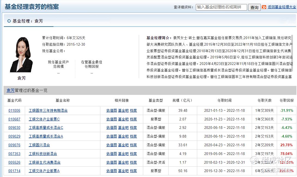The image size is (297, 177).
Task: Open 估值图 for 工银圆兴混合
Action: tap(112, 145)
